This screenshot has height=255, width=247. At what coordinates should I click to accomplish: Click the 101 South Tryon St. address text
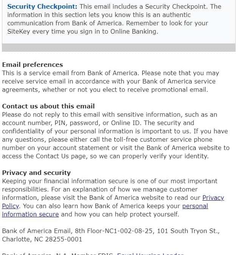click(x=187, y=231)
